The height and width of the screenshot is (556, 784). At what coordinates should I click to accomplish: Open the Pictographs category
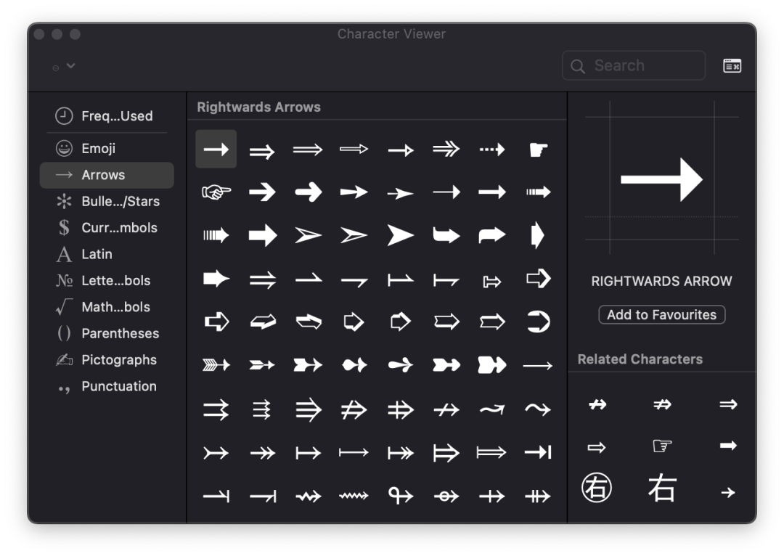click(107, 360)
